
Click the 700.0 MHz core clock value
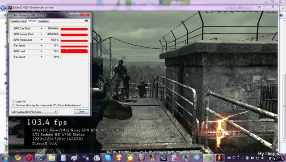[x=52, y=29]
